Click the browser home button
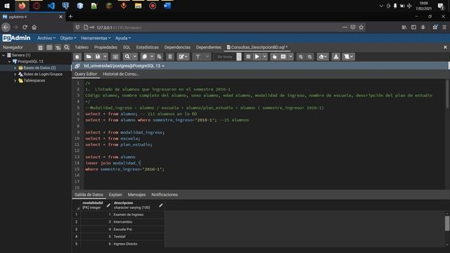Viewport: 450px width, 253px height. 34,27
